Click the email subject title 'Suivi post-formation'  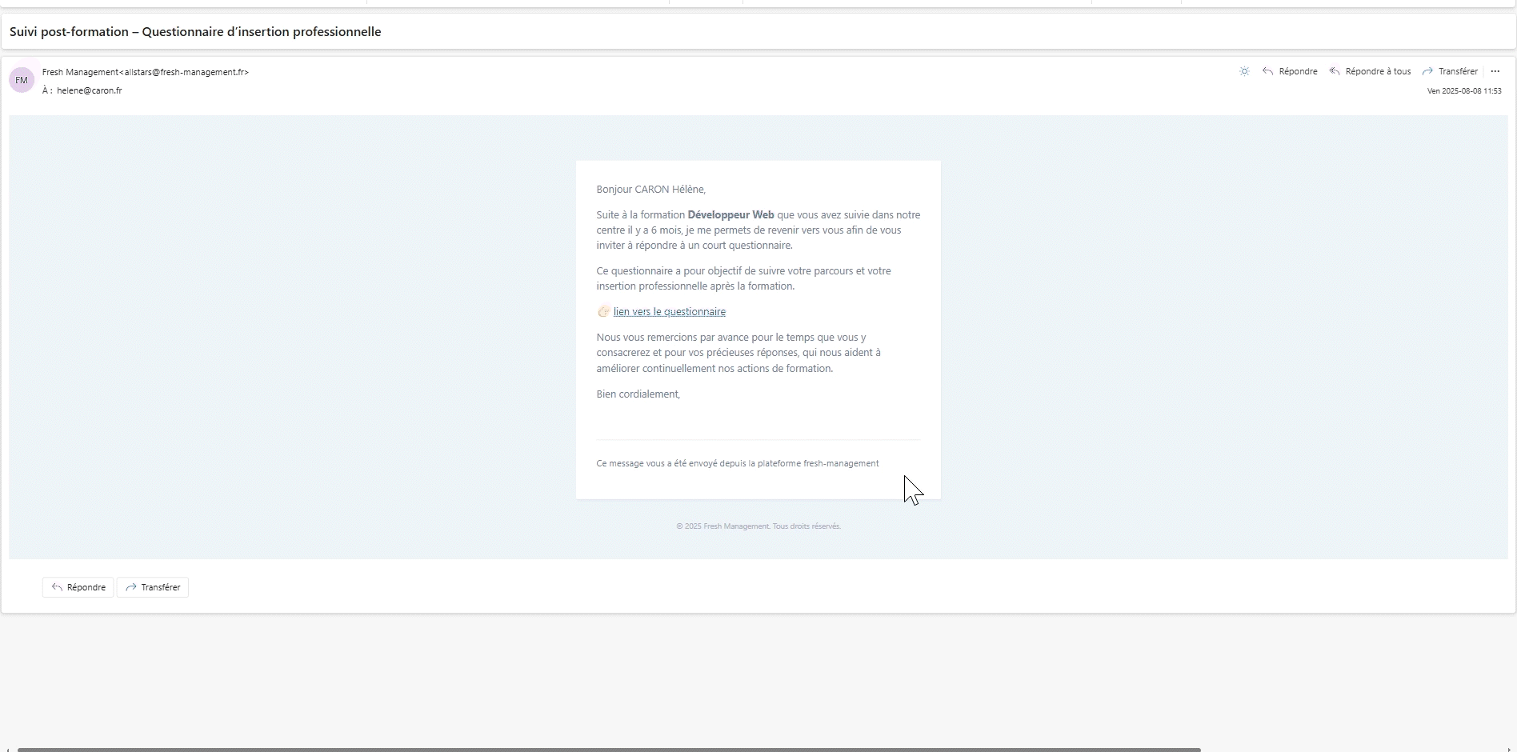[x=195, y=32]
